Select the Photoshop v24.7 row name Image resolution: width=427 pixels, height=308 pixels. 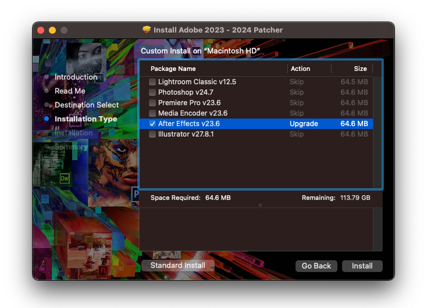(x=186, y=92)
